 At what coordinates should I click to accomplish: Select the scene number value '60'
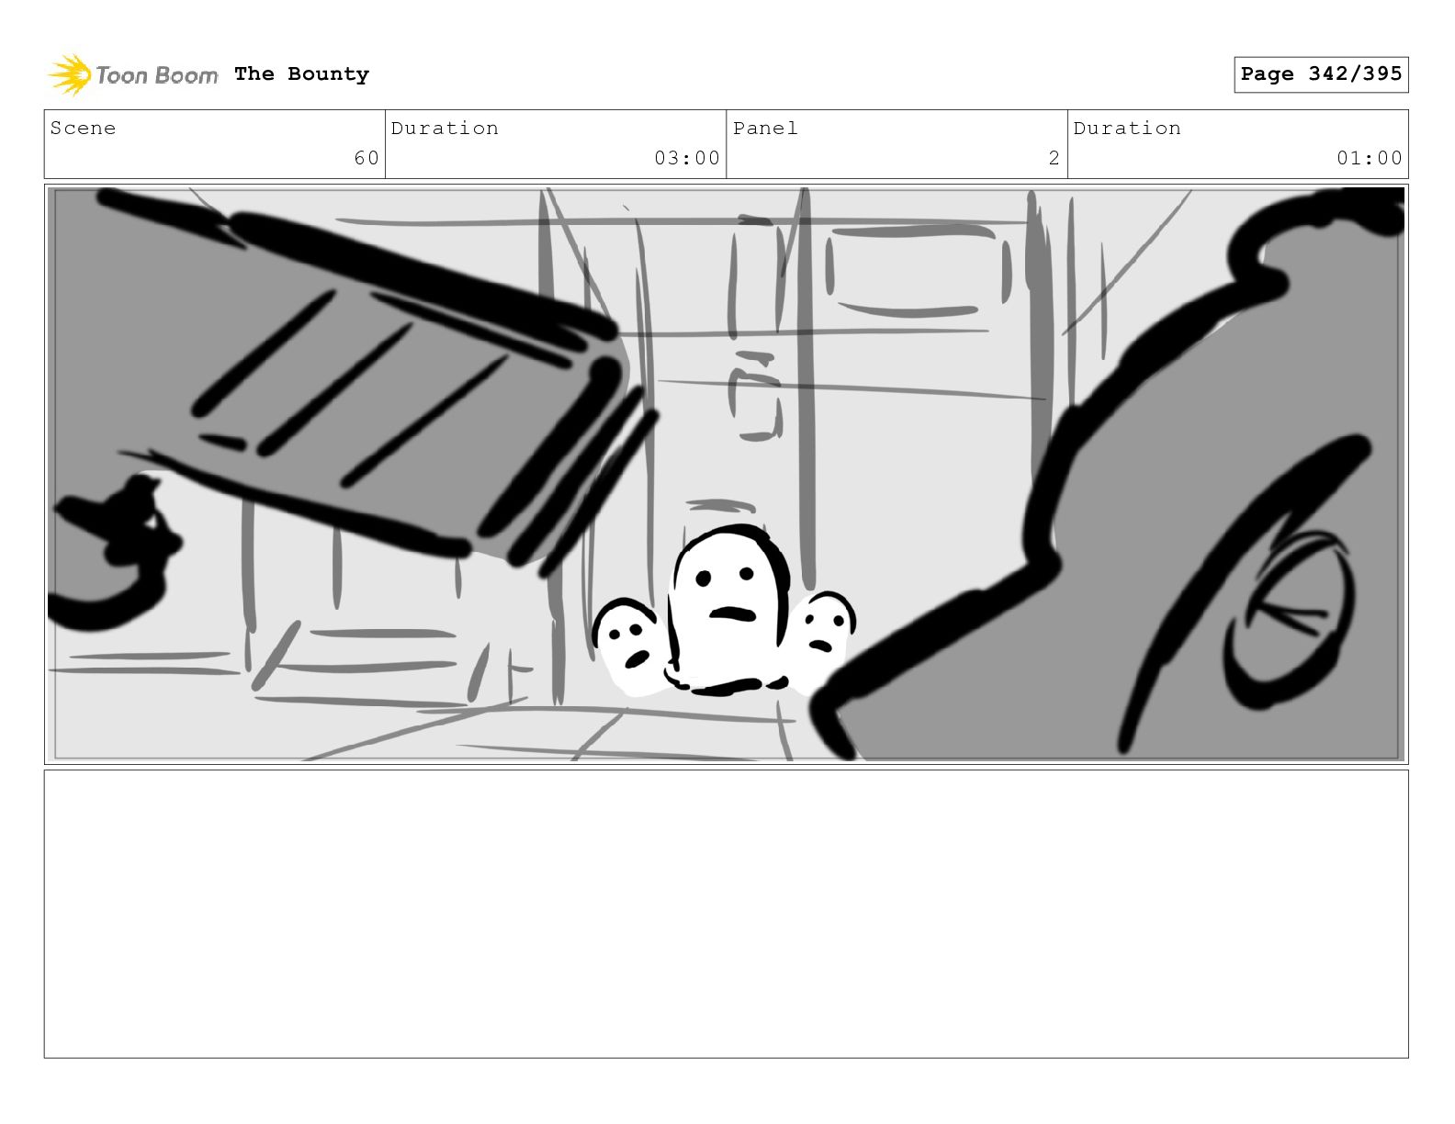[367, 158]
